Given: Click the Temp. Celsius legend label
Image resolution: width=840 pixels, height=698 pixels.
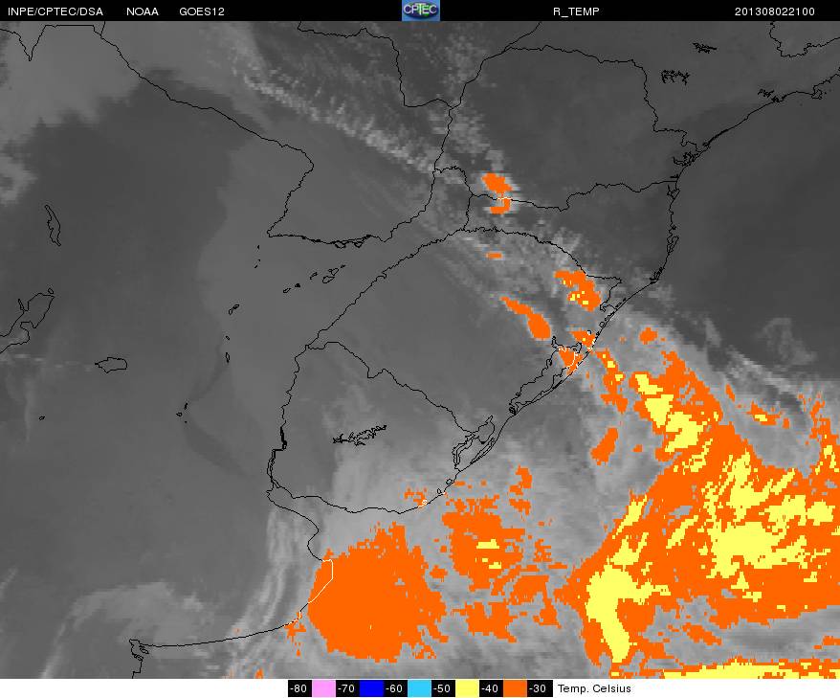Looking at the screenshot, I should coord(594,688).
